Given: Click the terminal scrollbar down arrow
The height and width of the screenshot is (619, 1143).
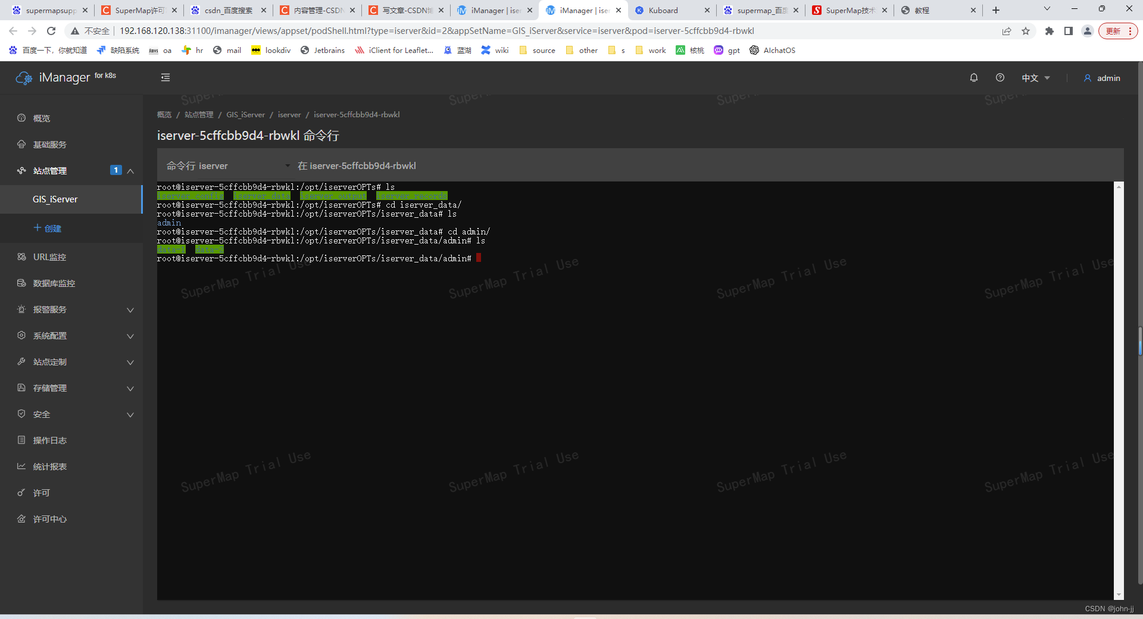Looking at the screenshot, I should (1119, 595).
